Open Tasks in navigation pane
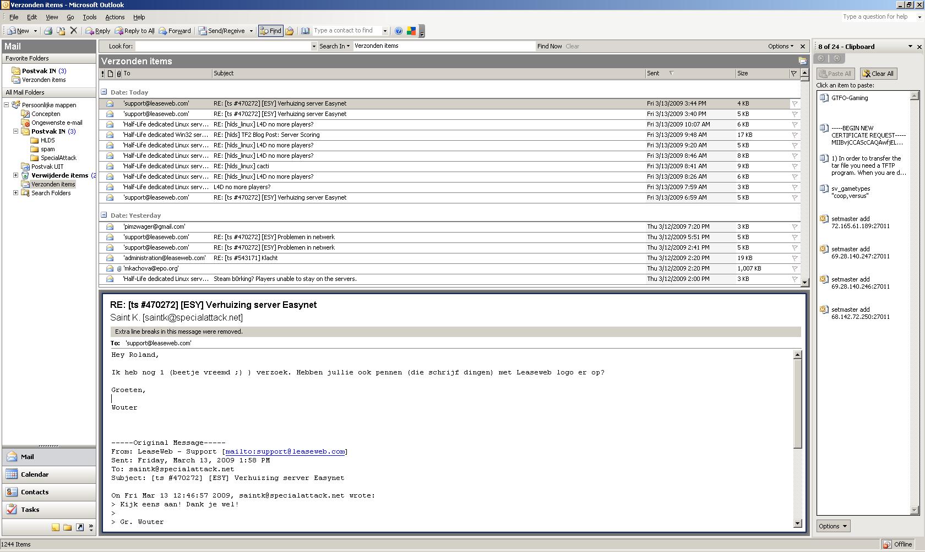The image size is (925, 552). click(48, 510)
